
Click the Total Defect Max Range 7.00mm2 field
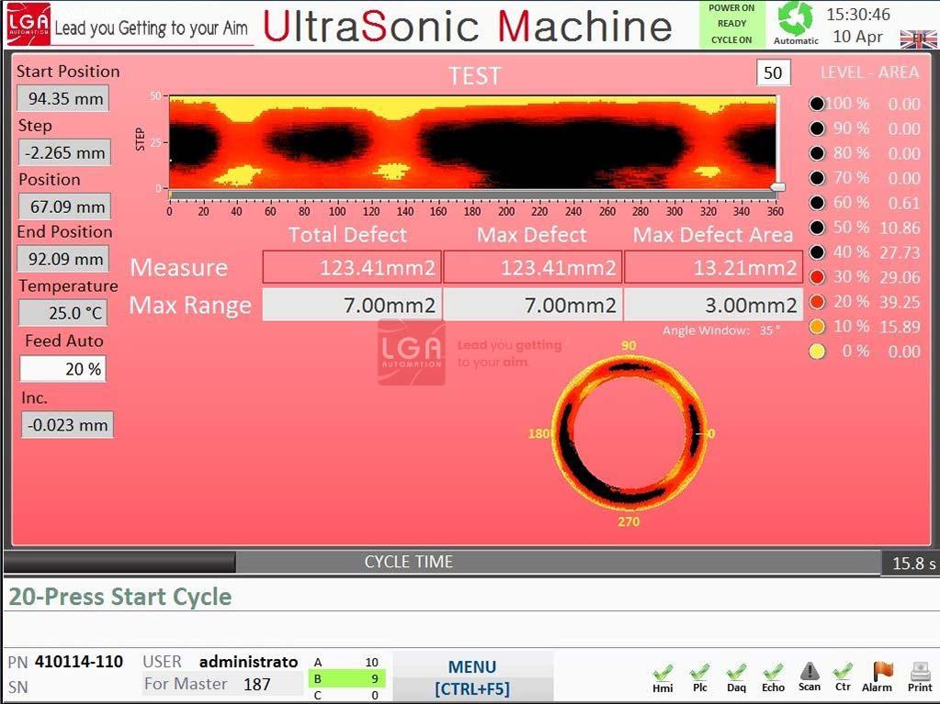tap(352, 305)
